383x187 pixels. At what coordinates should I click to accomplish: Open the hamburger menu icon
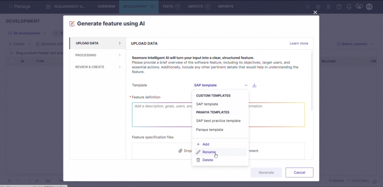click(48, 7)
